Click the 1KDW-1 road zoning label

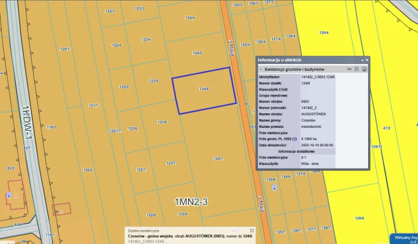(27, 122)
